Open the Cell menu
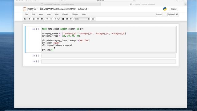Viewport: 197px width, 111px height. (x=57, y=14)
